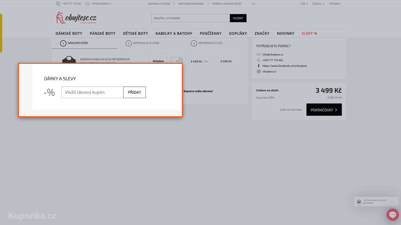Click the obujtese.cz high-heel logo
The image size is (401, 225).
(76, 18)
